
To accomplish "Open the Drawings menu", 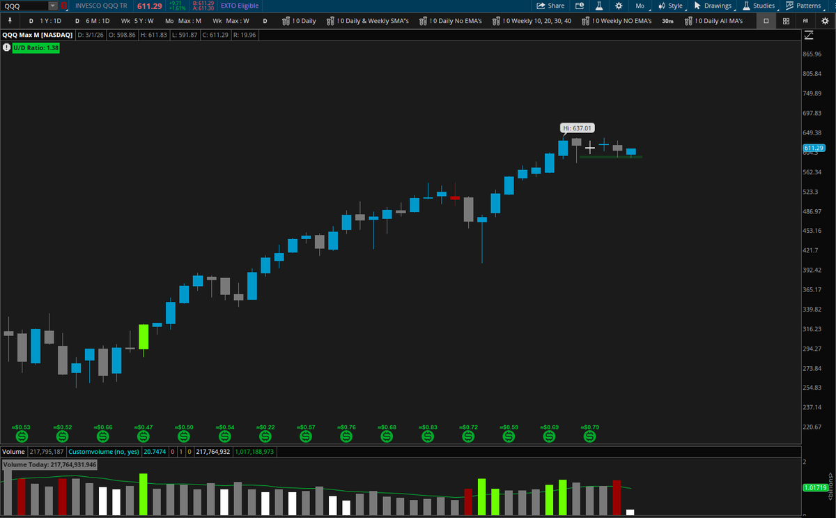I will 713,6.
